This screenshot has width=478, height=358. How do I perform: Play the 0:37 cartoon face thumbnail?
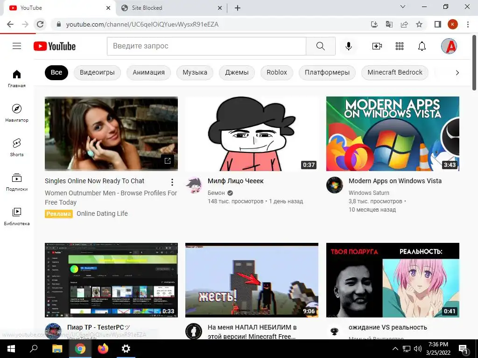(x=252, y=134)
